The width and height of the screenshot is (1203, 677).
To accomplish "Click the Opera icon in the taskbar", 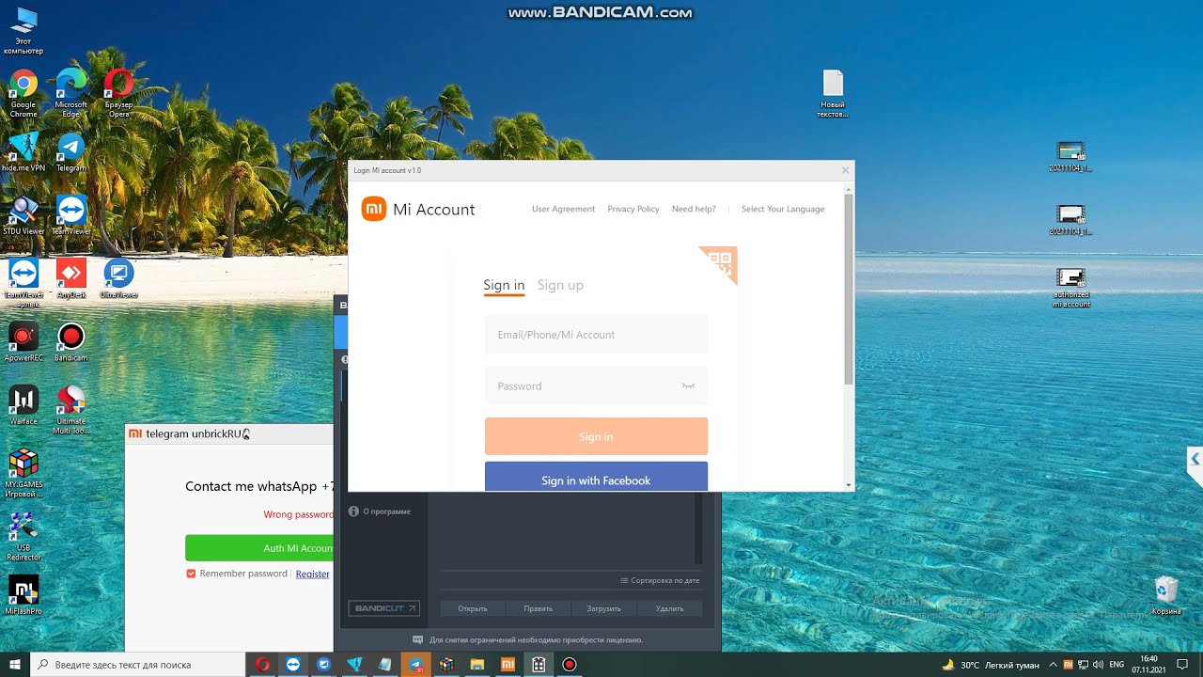I will coord(262,664).
